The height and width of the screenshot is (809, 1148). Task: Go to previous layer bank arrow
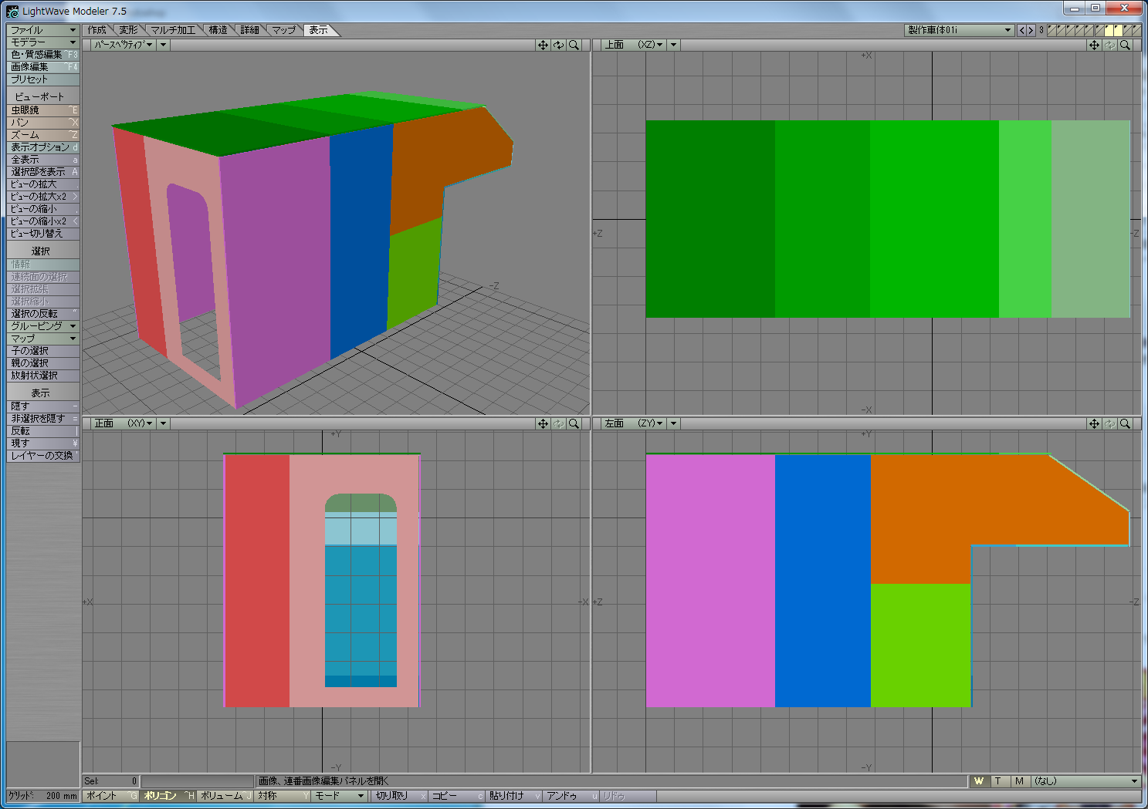point(1021,30)
